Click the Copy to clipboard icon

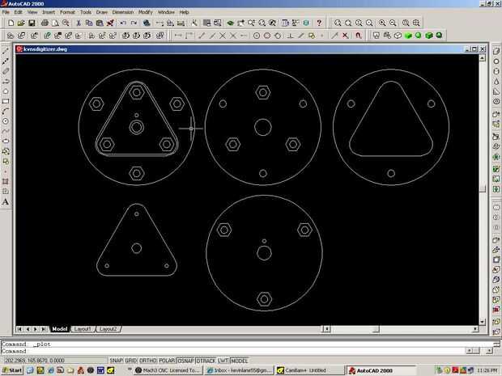[89, 23]
